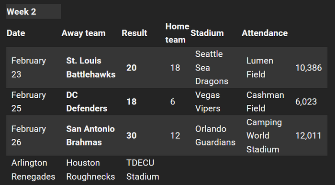This screenshot has width=335, height=185.
Task: Click the Houston Roughnecks cell
Action: [90, 170]
